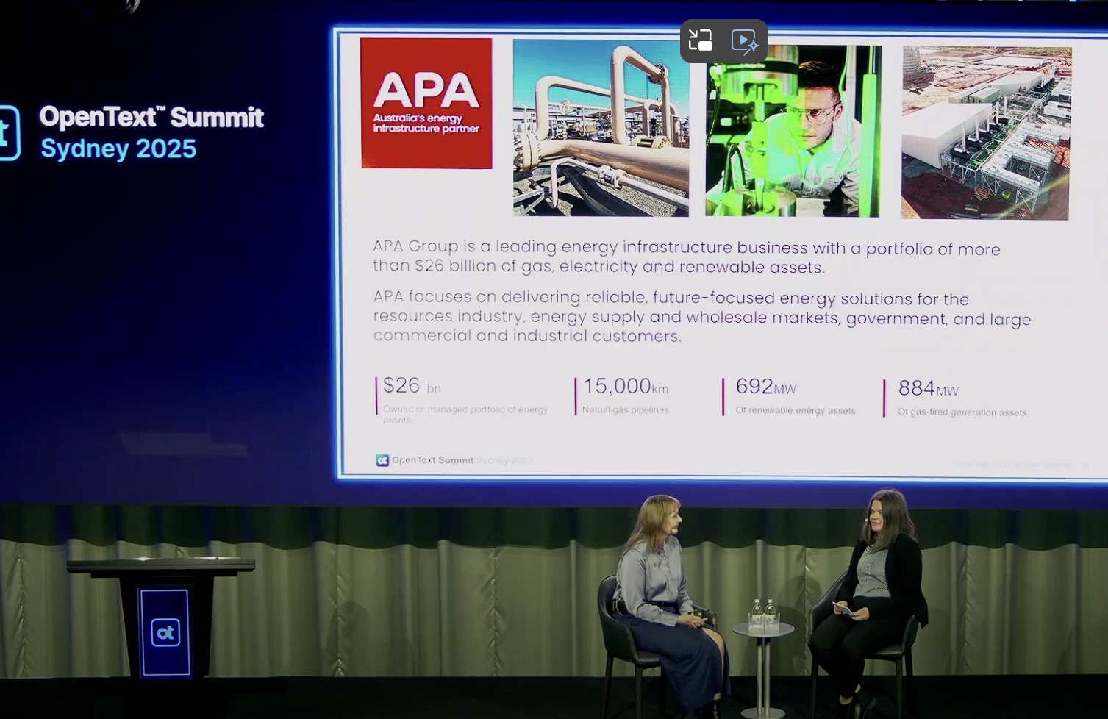Expand the '884 MW gas-fired generation assets' stat
Image resolution: width=1108 pixels, height=719 pixels.
(927, 388)
